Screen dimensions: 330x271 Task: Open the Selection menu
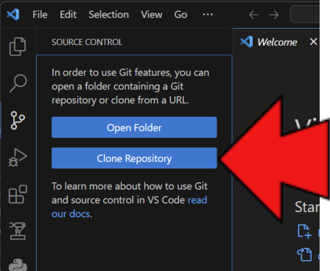pos(108,15)
